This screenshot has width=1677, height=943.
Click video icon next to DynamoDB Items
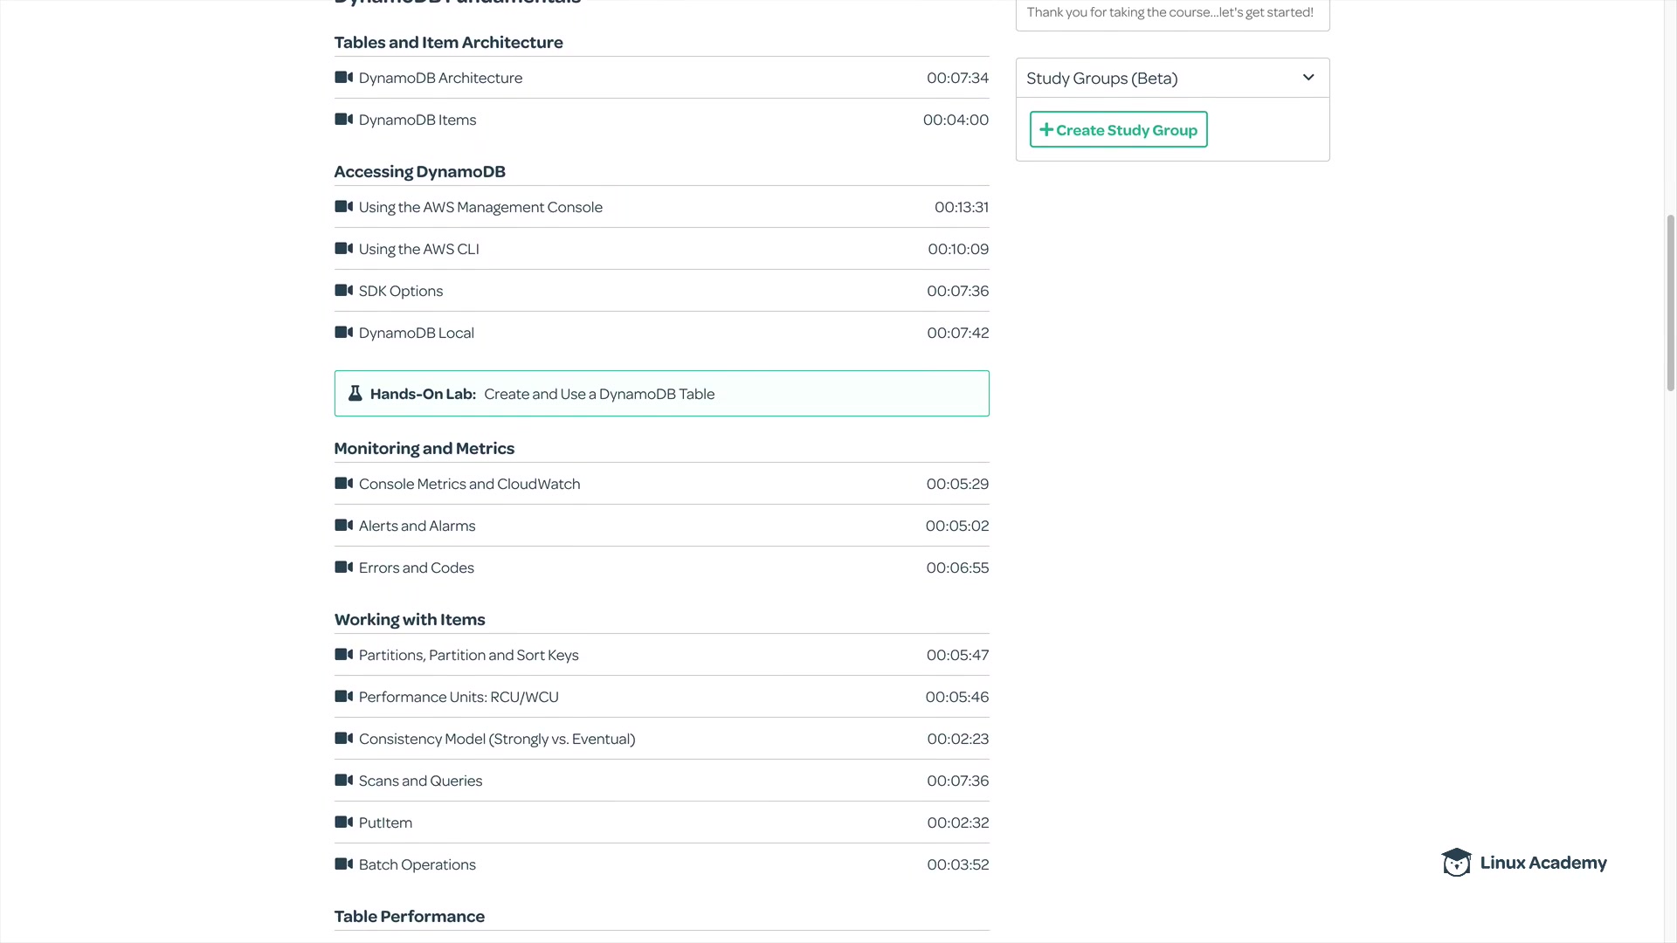tap(343, 120)
